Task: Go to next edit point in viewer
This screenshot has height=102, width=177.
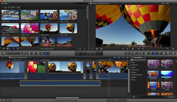Action: (143, 49)
